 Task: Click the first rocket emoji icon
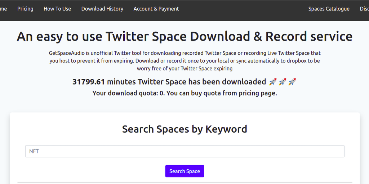pos(273,82)
